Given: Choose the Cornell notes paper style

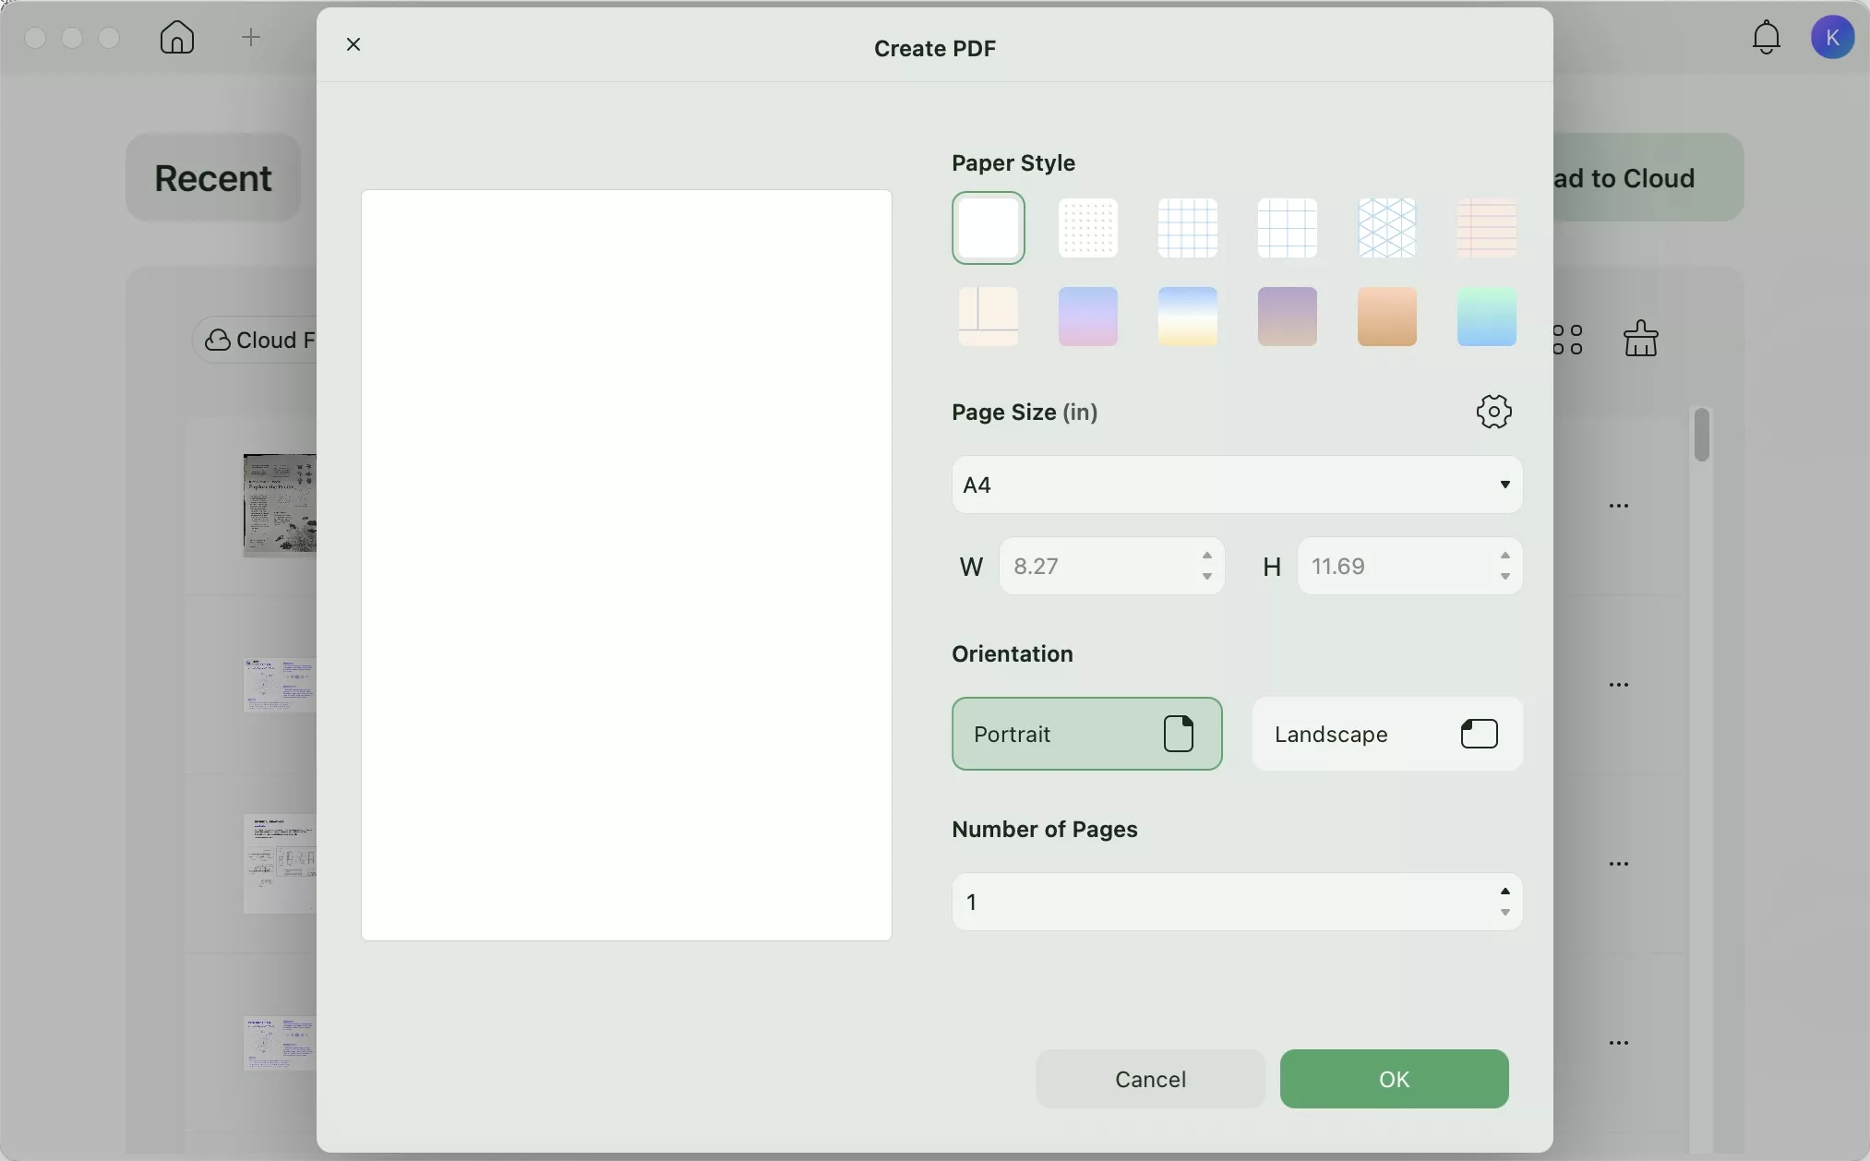Looking at the screenshot, I should point(989,317).
